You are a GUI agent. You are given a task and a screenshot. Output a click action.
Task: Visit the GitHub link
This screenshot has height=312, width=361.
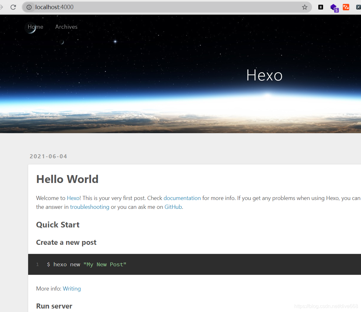pos(173,207)
